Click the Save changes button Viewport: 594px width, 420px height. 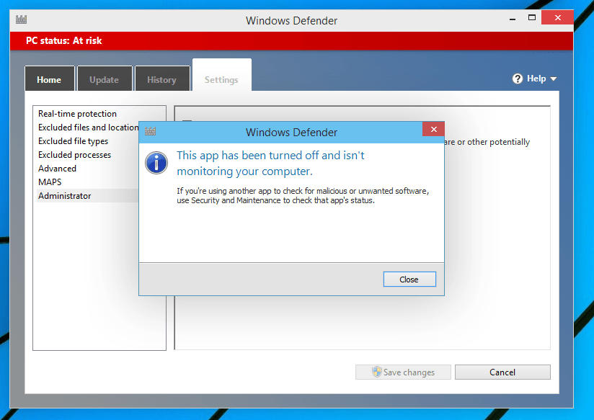coord(403,372)
